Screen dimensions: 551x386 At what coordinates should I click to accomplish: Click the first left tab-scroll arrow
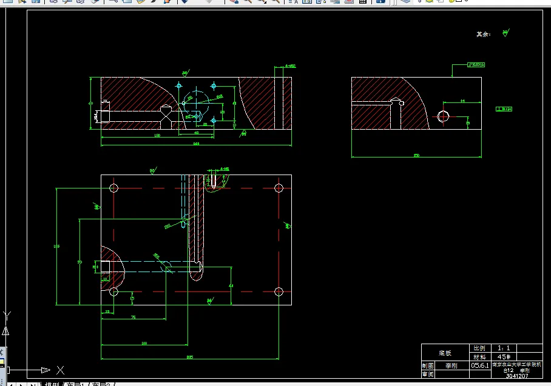10,384
